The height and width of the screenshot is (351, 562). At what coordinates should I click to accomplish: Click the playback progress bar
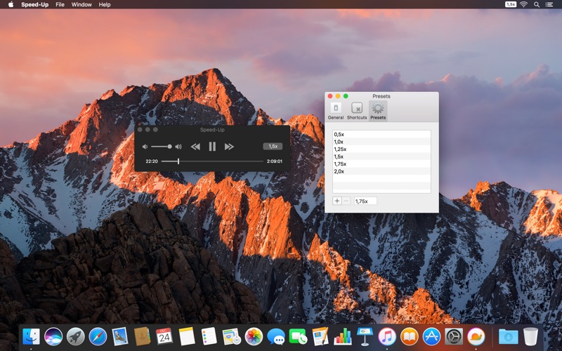212,161
